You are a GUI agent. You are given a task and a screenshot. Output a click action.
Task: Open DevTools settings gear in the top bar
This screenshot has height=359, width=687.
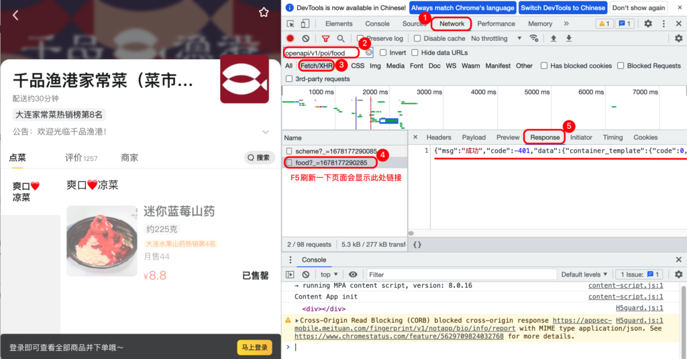tap(648, 24)
